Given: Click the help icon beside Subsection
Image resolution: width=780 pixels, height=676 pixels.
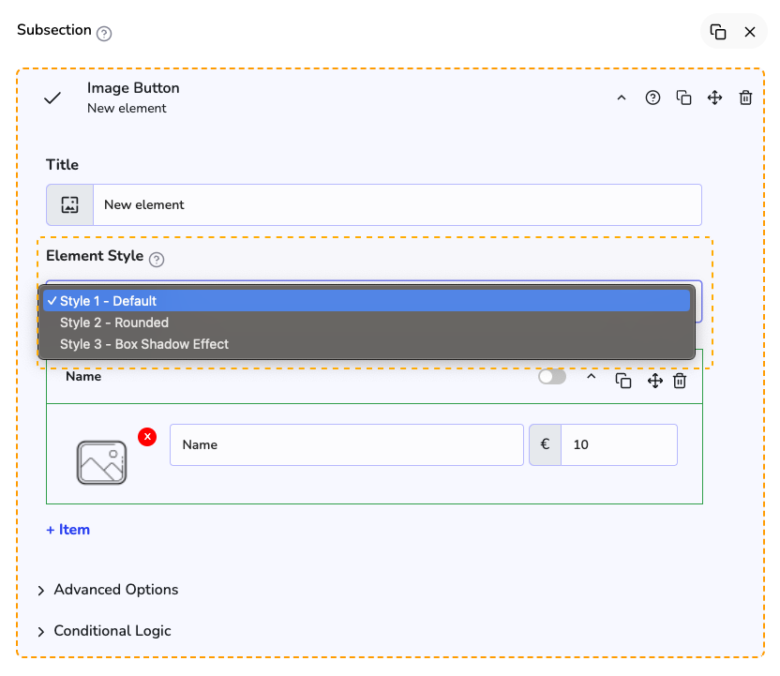Looking at the screenshot, I should tap(104, 34).
